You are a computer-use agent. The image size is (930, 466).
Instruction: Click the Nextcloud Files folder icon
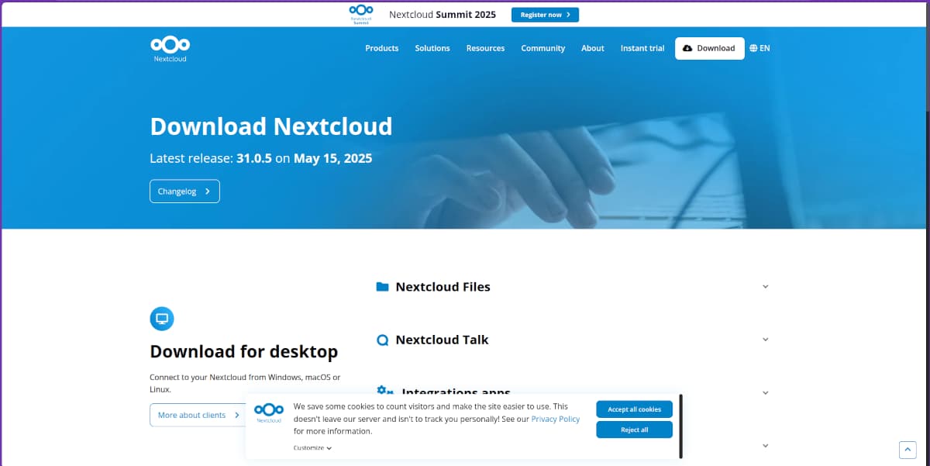point(382,287)
